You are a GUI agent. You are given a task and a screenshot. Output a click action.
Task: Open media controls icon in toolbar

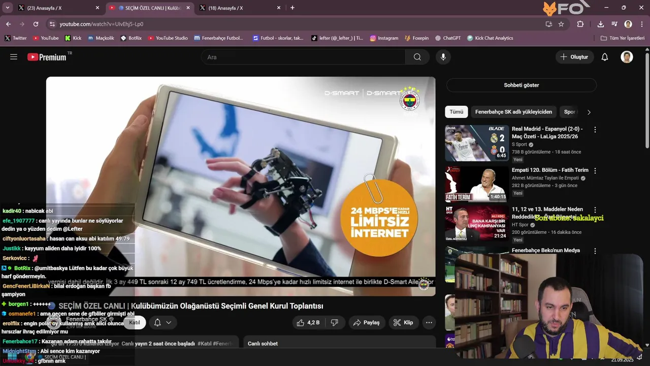tap(614, 24)
